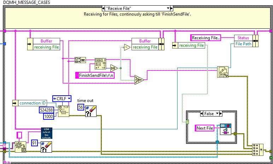Click the empty pink string constant
Screen dimensions: 273x164
(x=19, y=135)
